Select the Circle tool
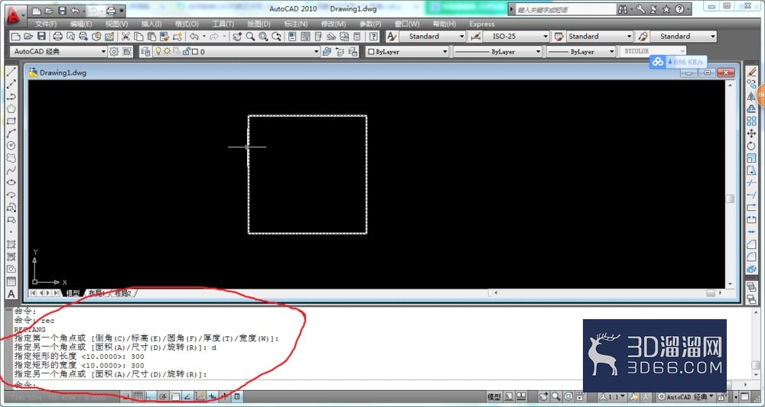Screen dimensions: 765x407 [11, 146]
